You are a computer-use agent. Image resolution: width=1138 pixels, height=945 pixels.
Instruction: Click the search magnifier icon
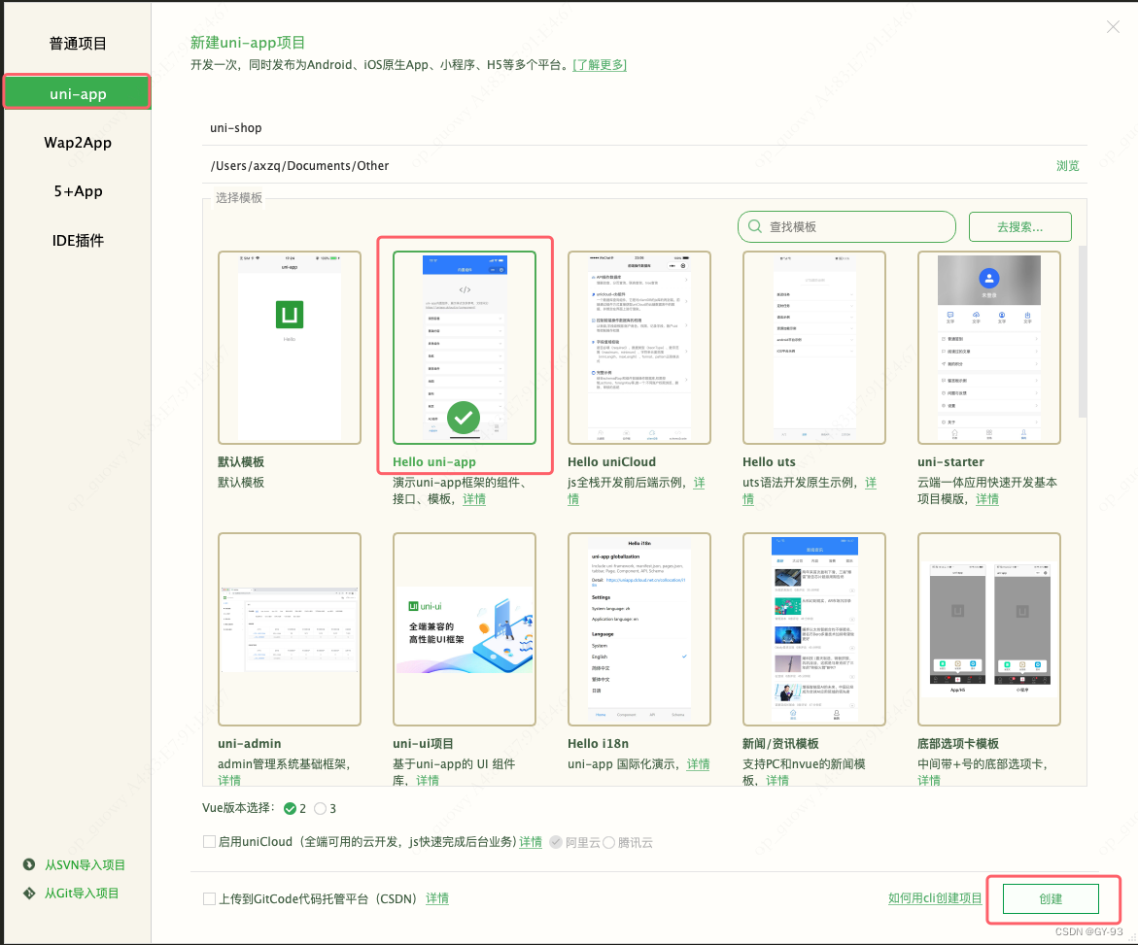pyautogui.click(x=755, y=226)
